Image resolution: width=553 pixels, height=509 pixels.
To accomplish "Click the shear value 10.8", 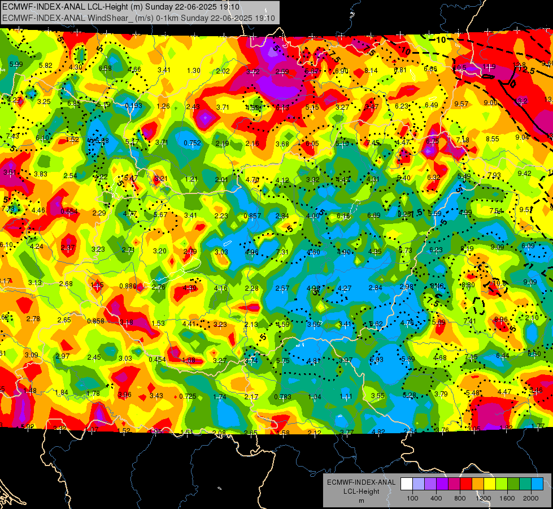I will pyautogui.click(x=499, y=283).
